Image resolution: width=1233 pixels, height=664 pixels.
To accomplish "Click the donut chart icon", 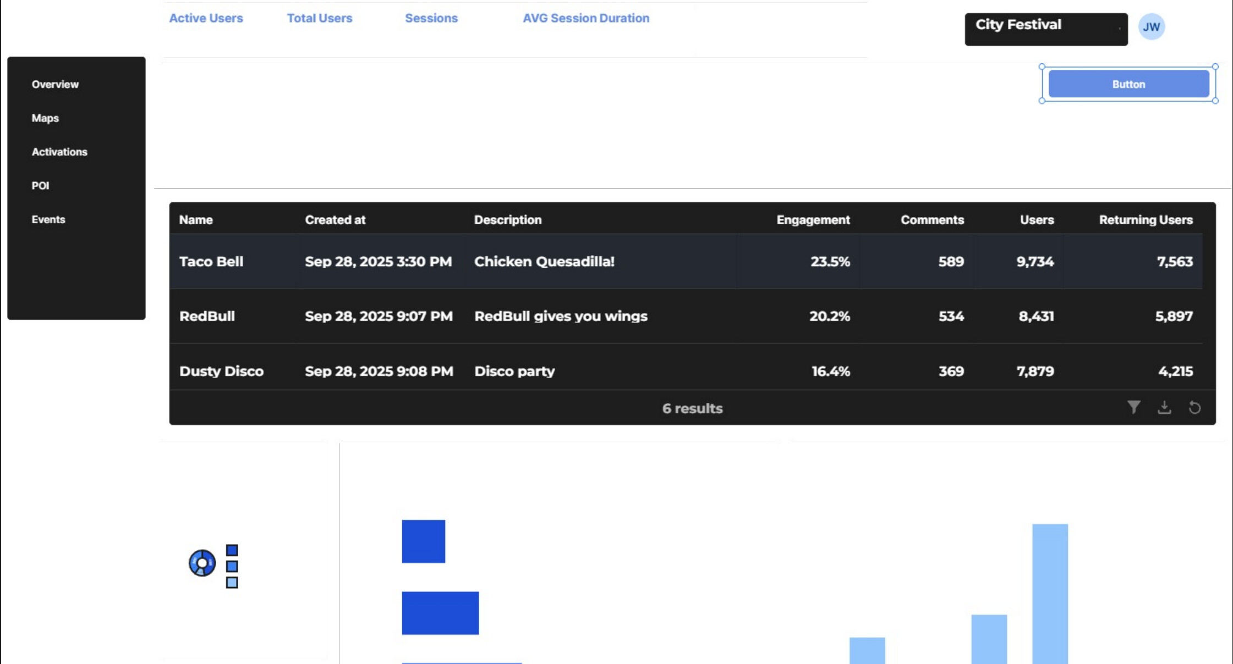I will point(202,563).
